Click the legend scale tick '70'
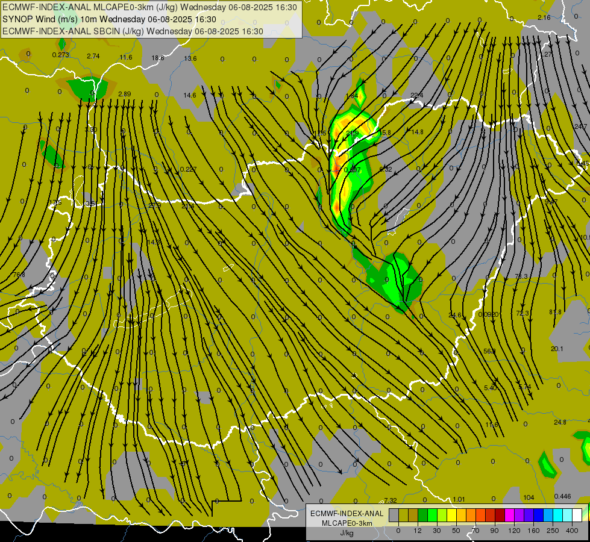Viewport: 590px width, 542px height. pyautogui.click(x=475, y=531)
